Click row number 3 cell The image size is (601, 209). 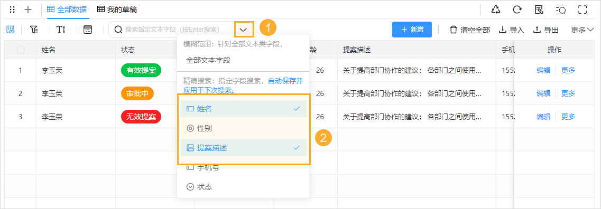(20, 117)
